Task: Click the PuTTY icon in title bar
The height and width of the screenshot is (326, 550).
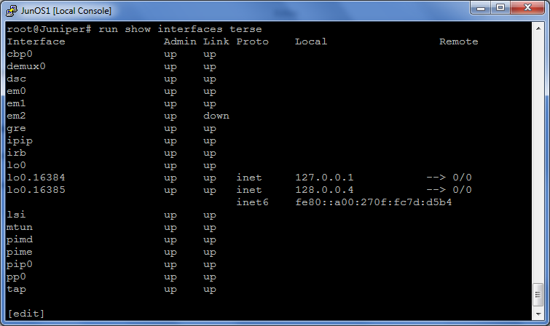Action: pos(11,11)
